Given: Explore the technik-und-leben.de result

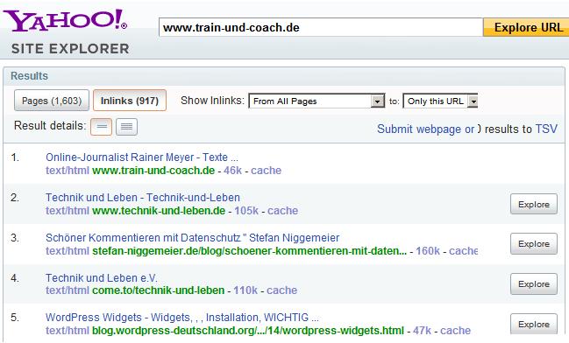Looking at the screenshot, I should click(x=534, y=204).
